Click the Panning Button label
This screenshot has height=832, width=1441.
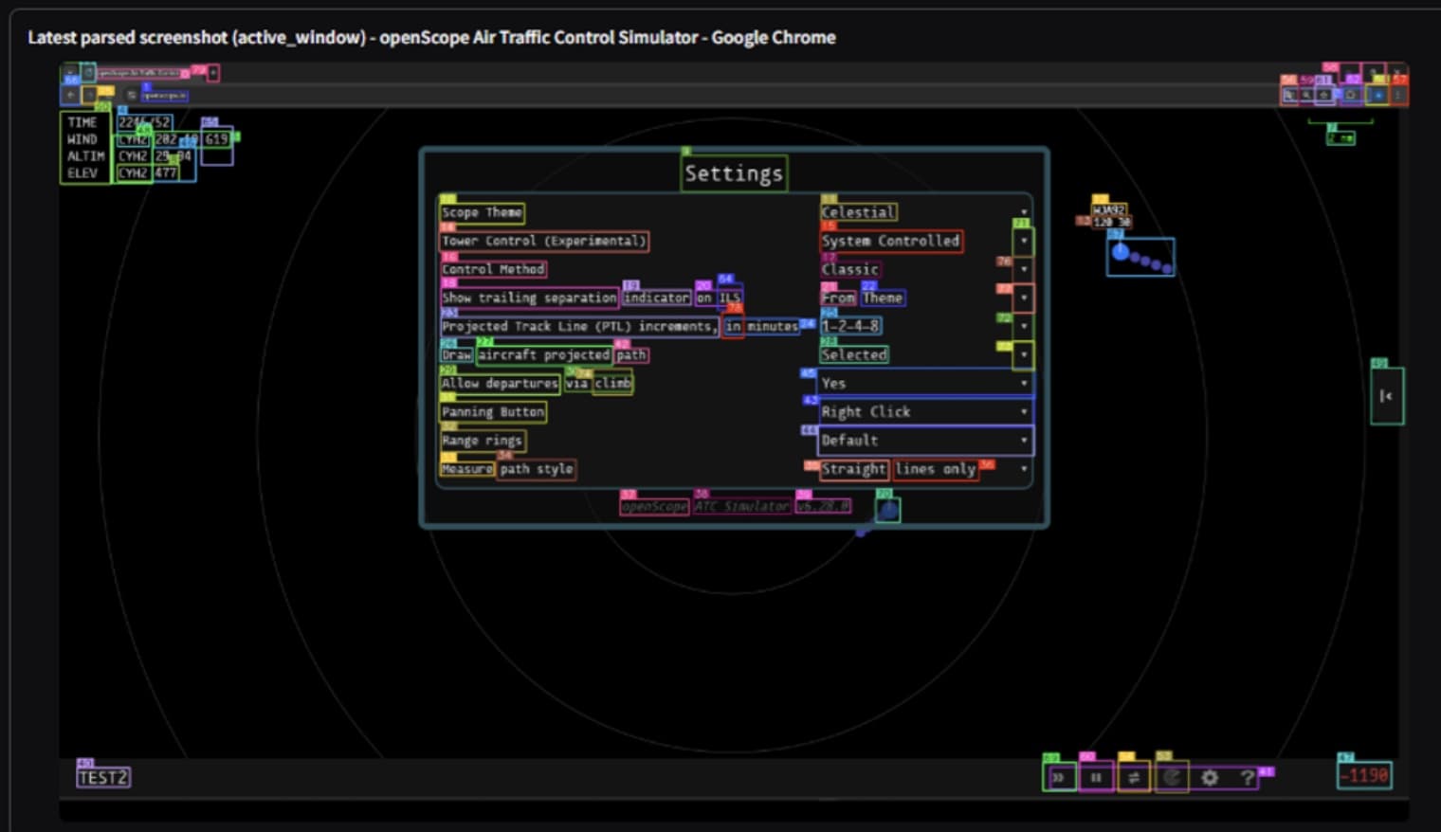point(493,412)
